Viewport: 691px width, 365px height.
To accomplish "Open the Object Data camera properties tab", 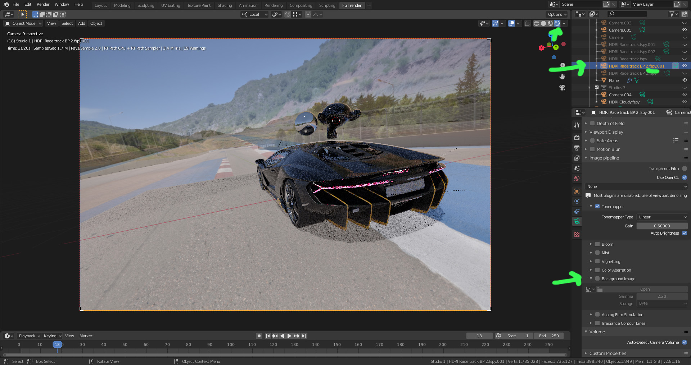I will (x=577, y=221).
